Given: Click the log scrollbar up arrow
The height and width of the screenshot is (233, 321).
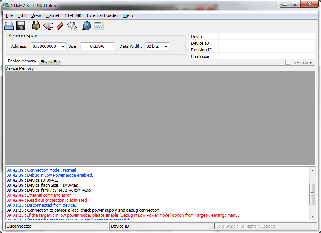Looking at the screenshot, I should point(312,170).
